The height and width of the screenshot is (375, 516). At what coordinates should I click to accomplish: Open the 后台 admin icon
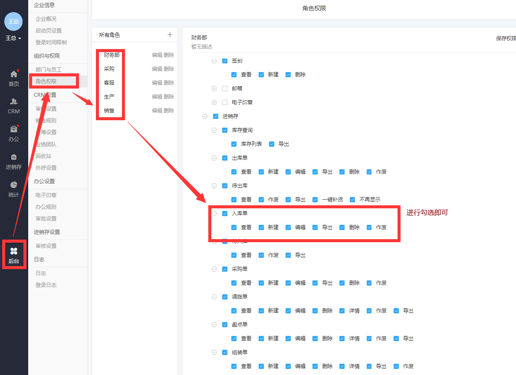tap(13, 256)
